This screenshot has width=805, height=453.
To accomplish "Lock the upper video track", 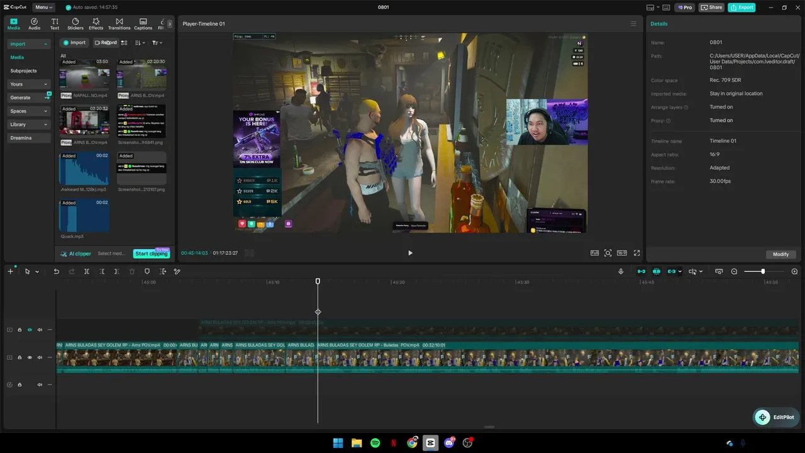I will click(19, 330).
